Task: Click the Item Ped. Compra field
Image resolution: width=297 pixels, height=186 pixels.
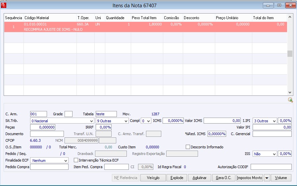Action: (x=117, y=167)
